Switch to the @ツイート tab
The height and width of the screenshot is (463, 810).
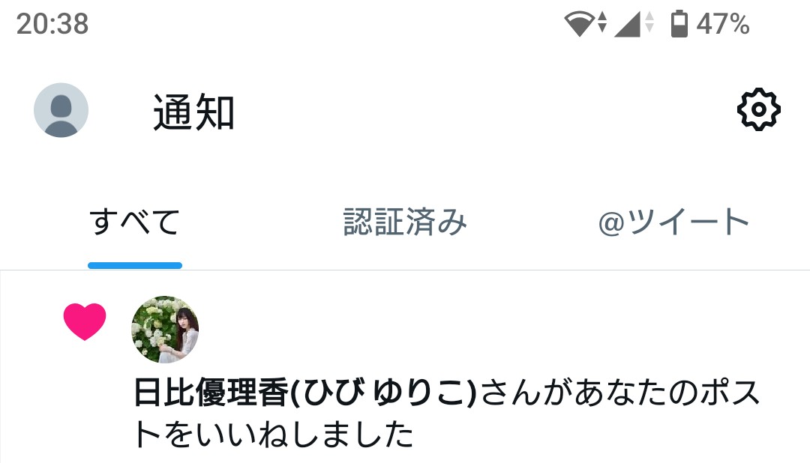pyautogui.click(x=673, y=222)
